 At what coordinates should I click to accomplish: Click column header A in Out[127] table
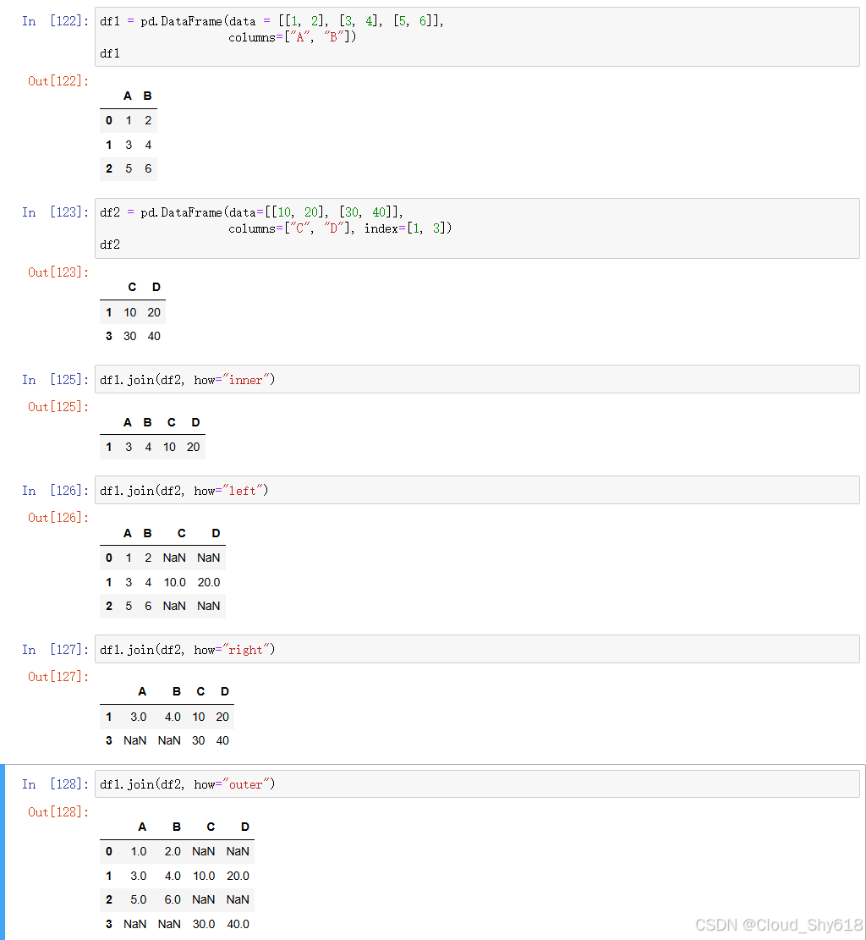142,691
